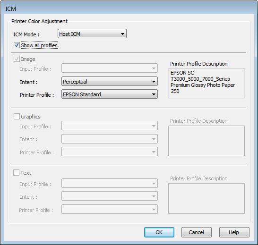
Task: Enable the Text checkbox
Action: click(x=16, y=172)
